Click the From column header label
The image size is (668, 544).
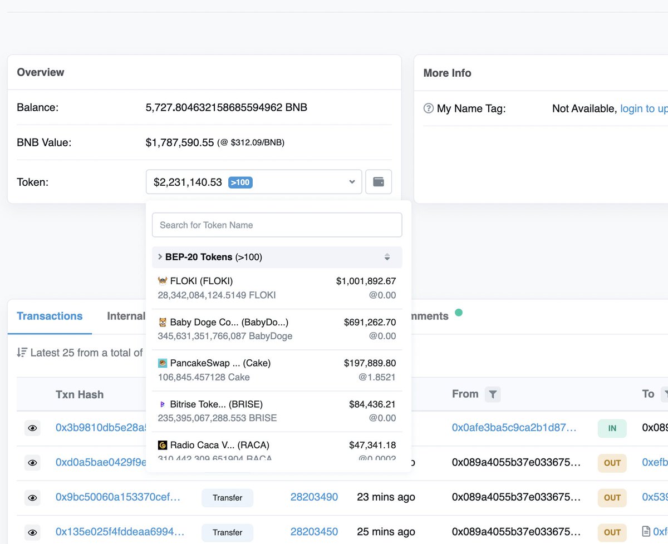coord(465,394)
